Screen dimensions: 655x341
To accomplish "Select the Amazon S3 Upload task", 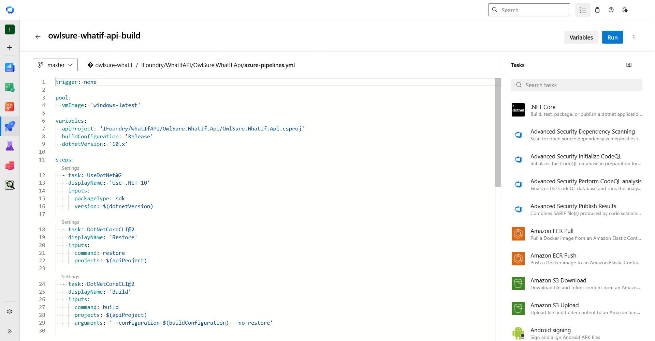I will (576, 309).
